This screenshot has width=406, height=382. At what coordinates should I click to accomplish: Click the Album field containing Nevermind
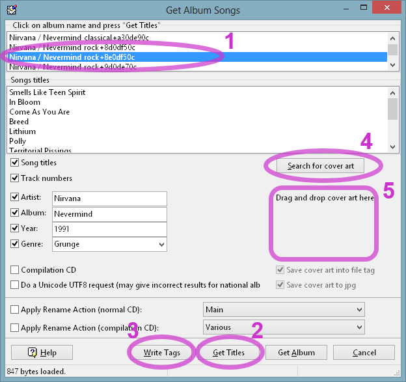click(x=109, y=214)
